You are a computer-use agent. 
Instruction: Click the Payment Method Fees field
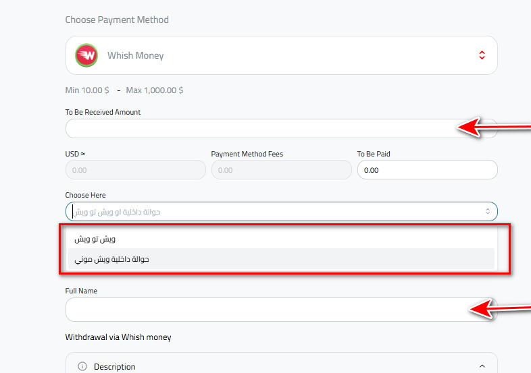click(x=282, y=170)
